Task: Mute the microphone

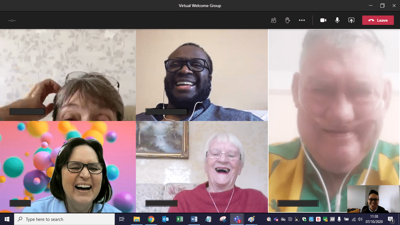Action: tap(337, 20)
